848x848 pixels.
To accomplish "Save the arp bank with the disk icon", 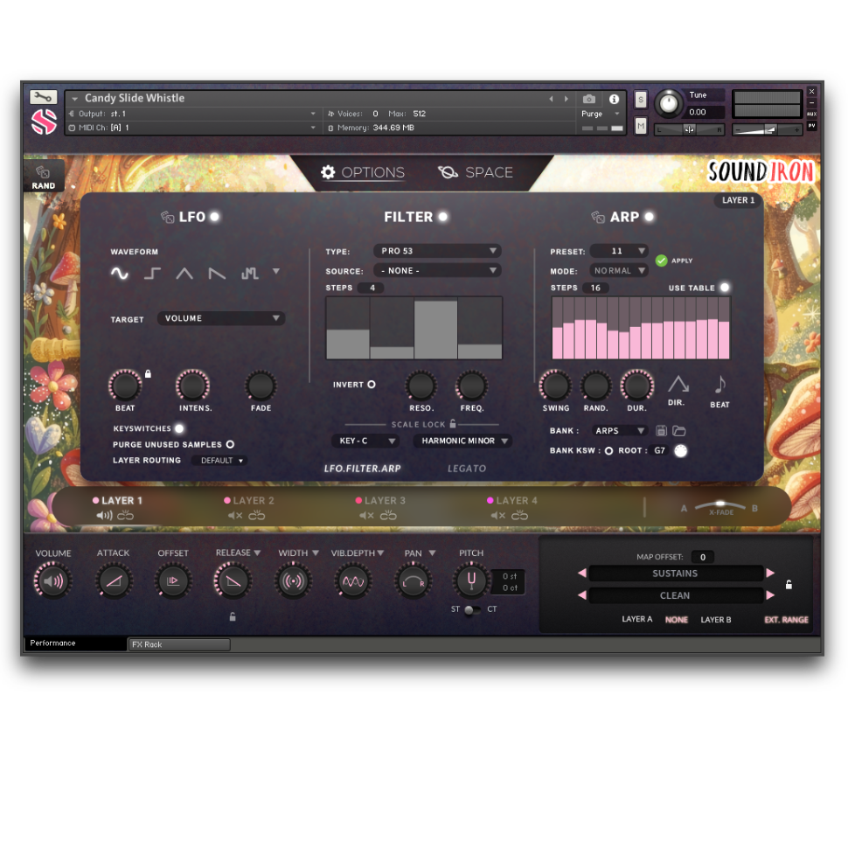I will [x=662, y=430].
